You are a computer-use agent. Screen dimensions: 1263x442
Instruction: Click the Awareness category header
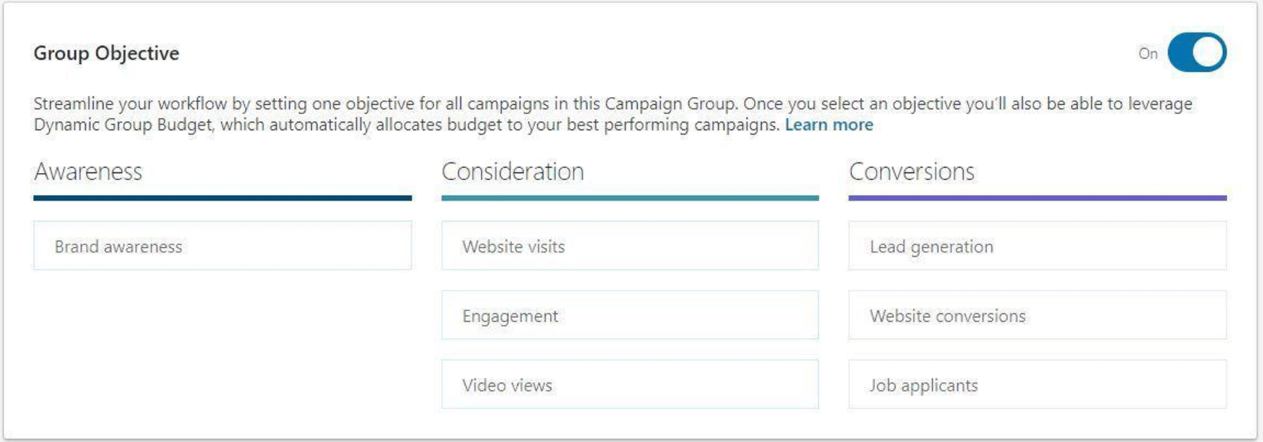click(89, 170)
